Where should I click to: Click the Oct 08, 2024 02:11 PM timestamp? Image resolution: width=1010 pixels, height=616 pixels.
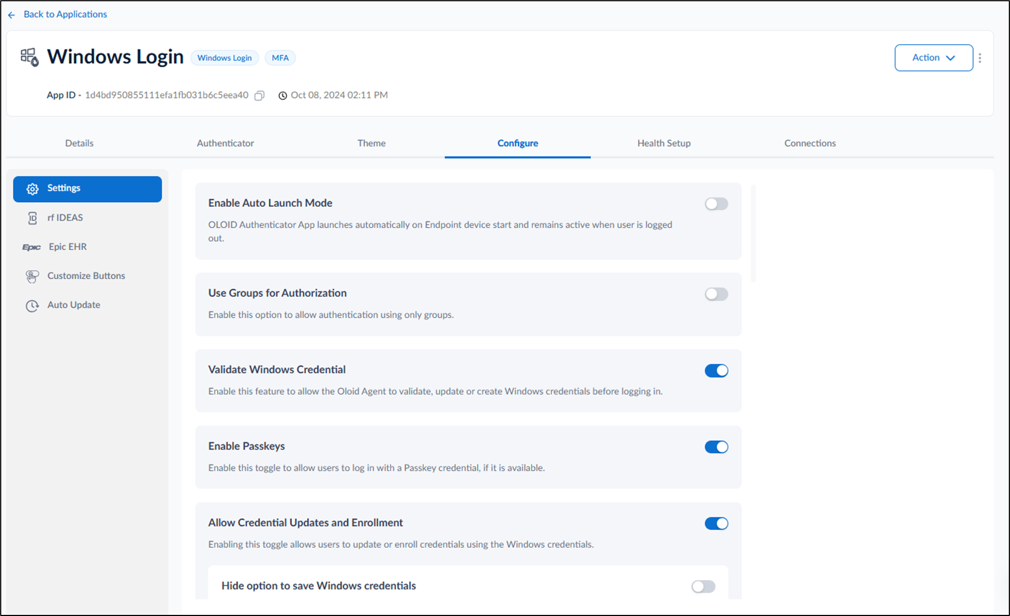[339, 95]
